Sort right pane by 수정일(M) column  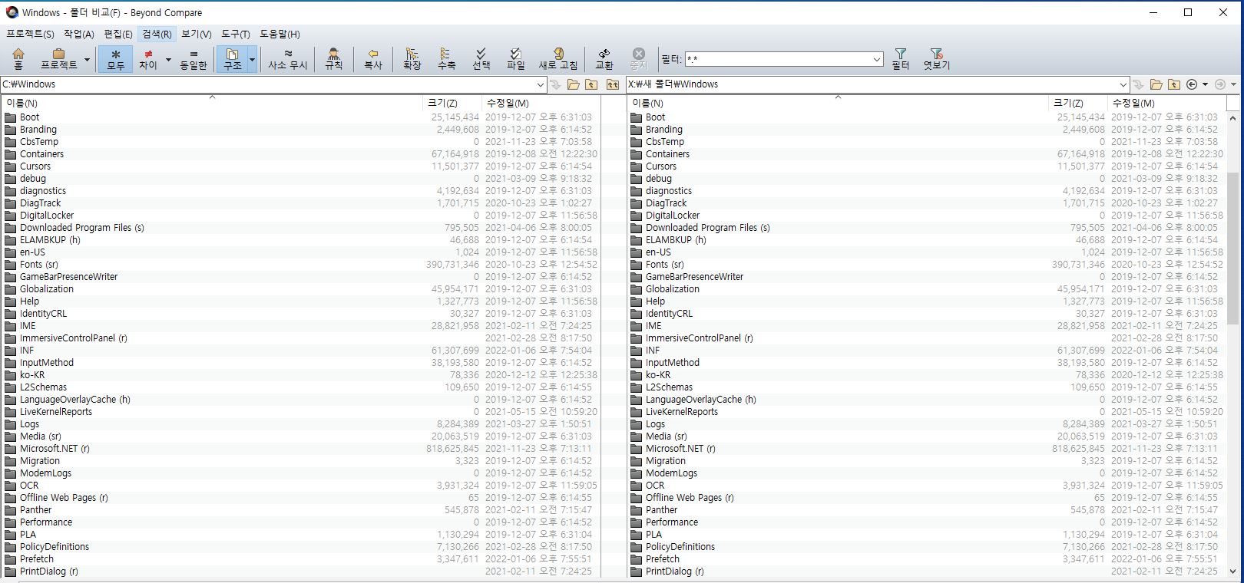coord(1166,103)
